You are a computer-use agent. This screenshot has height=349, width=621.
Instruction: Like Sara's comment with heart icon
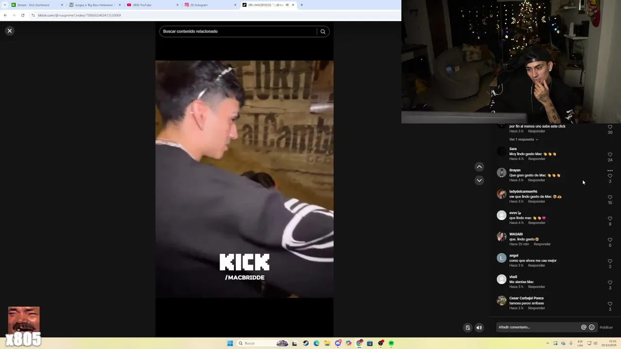[x=610, y=155]
